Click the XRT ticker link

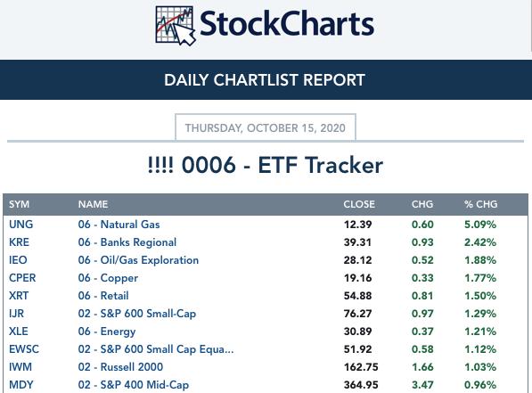point(19,296)
